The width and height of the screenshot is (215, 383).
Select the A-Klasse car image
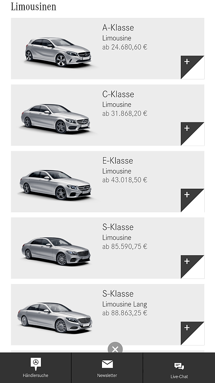click(x=58, y=52)
